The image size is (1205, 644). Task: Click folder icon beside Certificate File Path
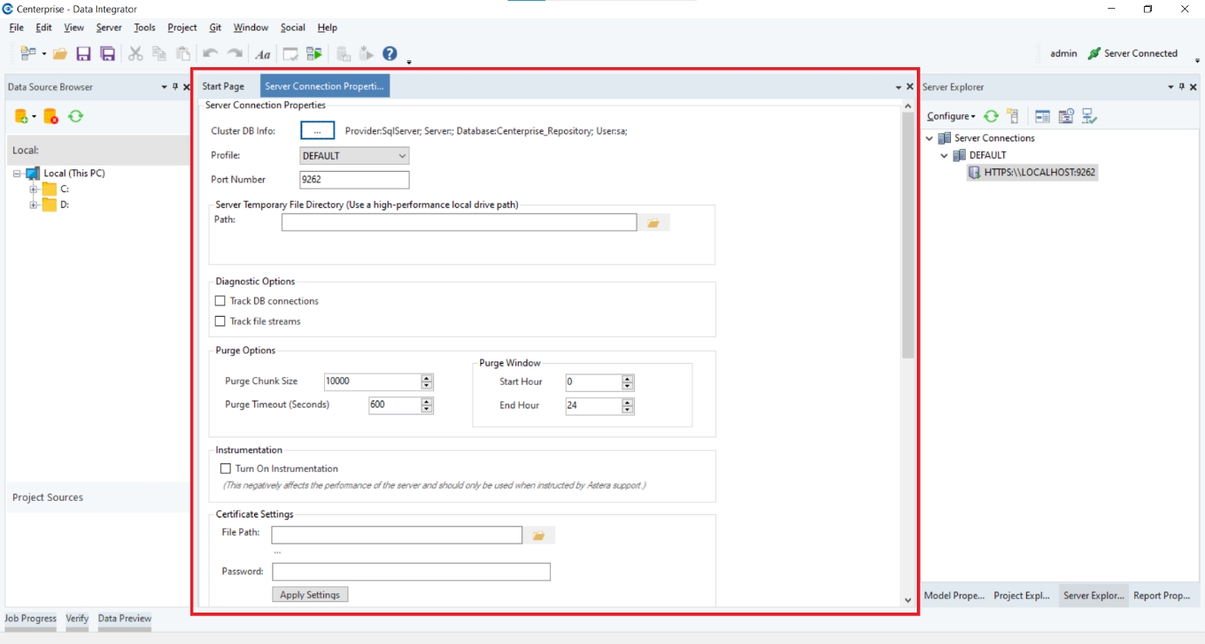point(539,536)
